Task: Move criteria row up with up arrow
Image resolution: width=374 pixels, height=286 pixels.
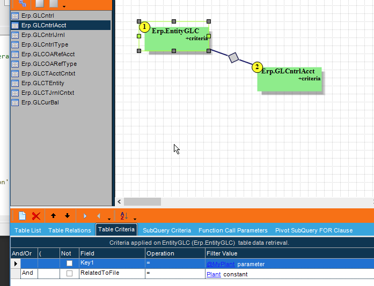Action: point(54,216)
